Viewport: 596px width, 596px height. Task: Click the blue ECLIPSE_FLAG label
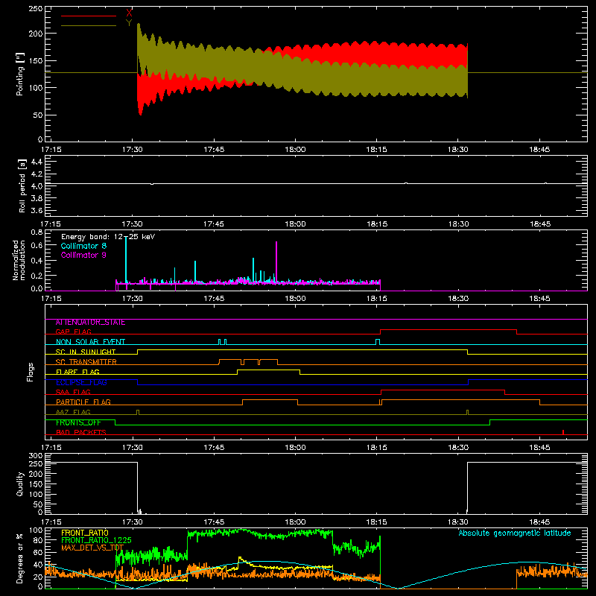(81, 382)
